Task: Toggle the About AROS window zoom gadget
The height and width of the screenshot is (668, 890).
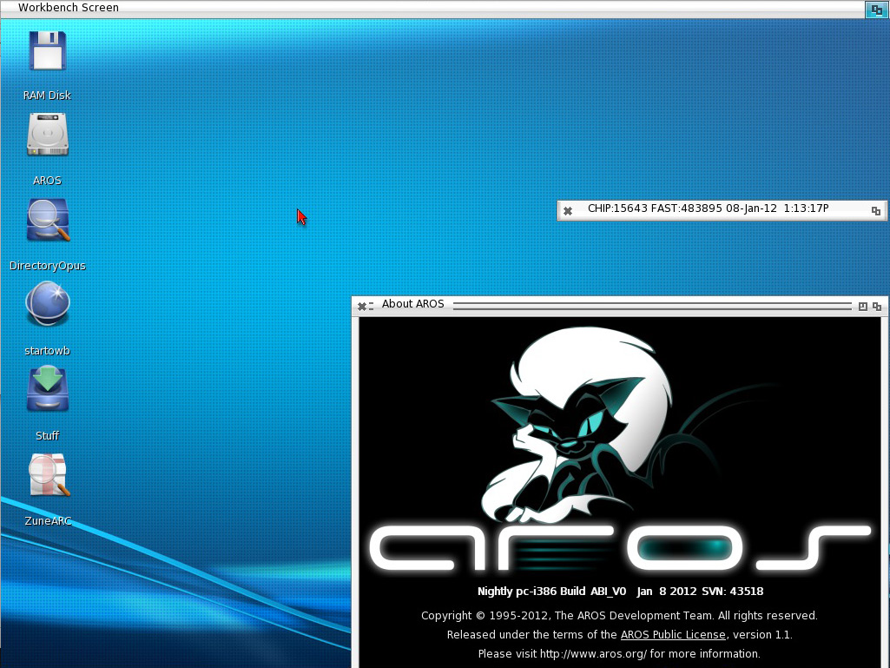Action: (862, 306)
